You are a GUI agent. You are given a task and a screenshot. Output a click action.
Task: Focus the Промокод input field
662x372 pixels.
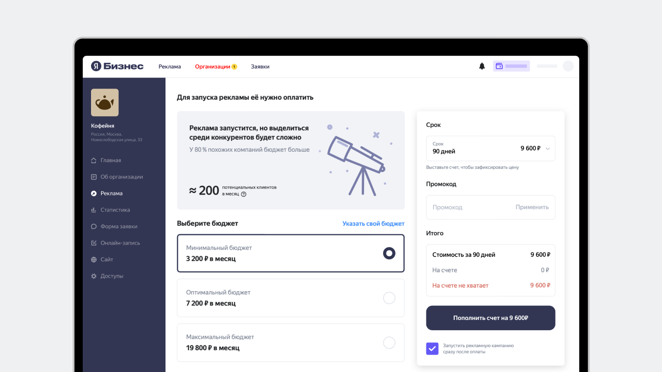coord(491,207)
